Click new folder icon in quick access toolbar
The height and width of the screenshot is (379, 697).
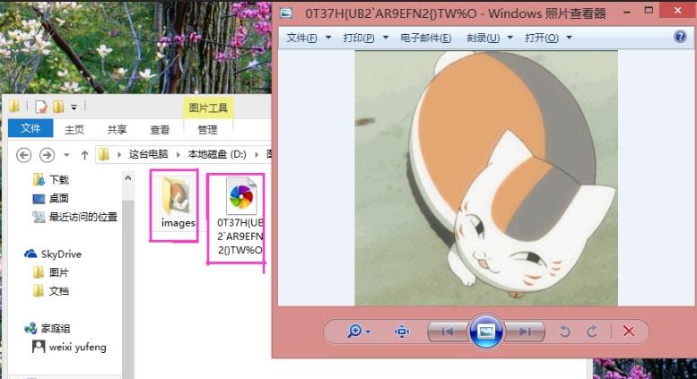click(58, 107)
